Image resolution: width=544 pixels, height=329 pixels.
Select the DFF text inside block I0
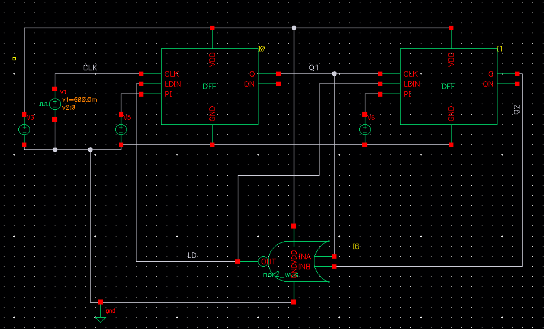tap(209, 87)
